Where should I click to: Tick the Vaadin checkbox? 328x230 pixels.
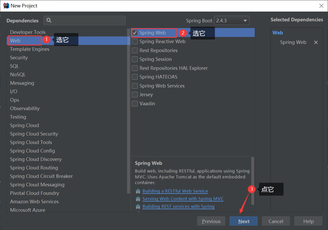tap(135, 103)
